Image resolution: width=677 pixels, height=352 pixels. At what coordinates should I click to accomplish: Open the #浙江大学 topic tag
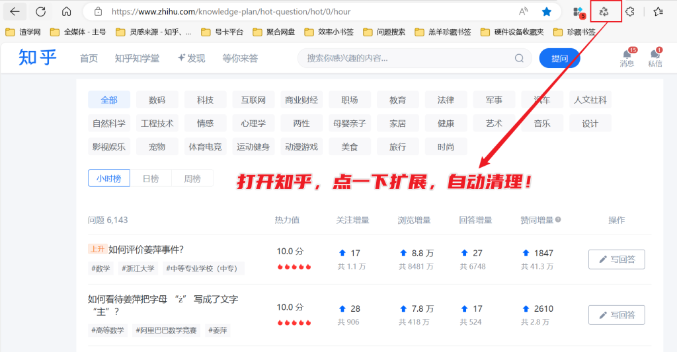coord(138,268)
